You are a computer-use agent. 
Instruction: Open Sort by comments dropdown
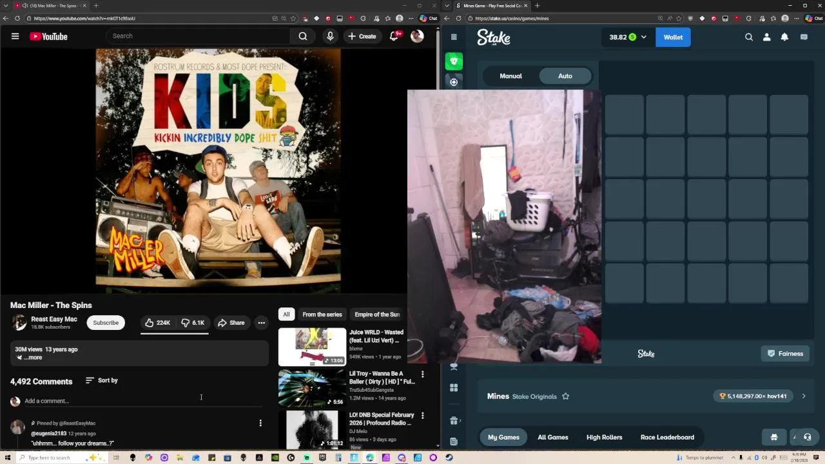[102, 380]
